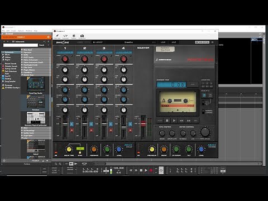Click the tape Wobble knob
This screenshot has width=268, height=201.
183,133
